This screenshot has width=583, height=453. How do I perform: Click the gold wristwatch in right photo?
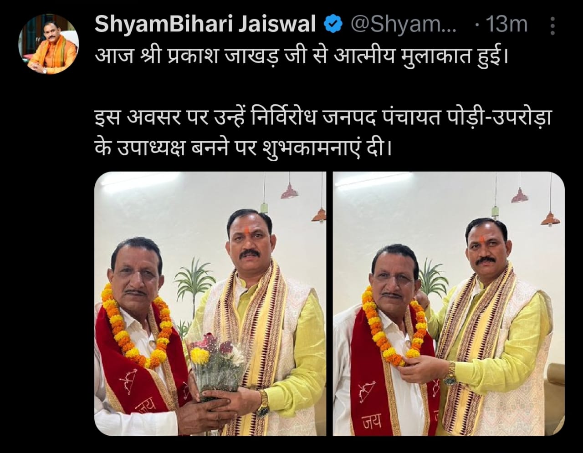click(451, 373)
